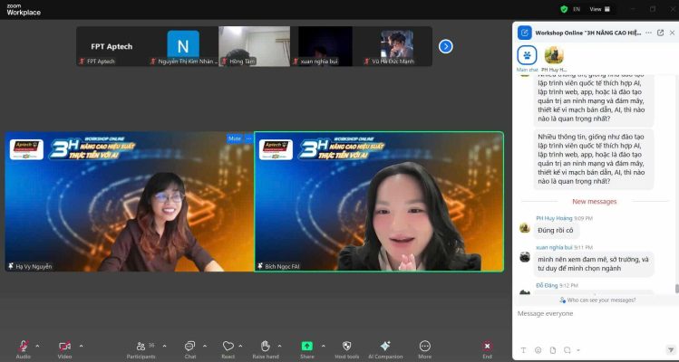Unmute the microphone Audio button
The width and height of the screenshot is (679, 362).
(x=23, y=347)
